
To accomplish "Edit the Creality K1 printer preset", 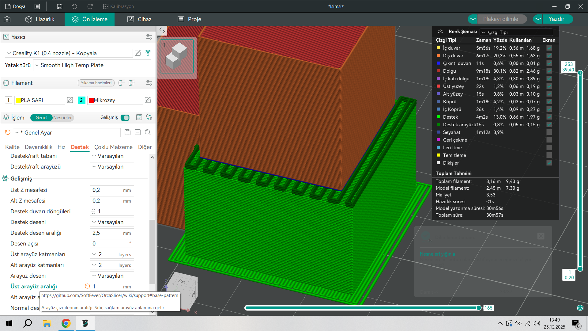I will tap(138, 53).
